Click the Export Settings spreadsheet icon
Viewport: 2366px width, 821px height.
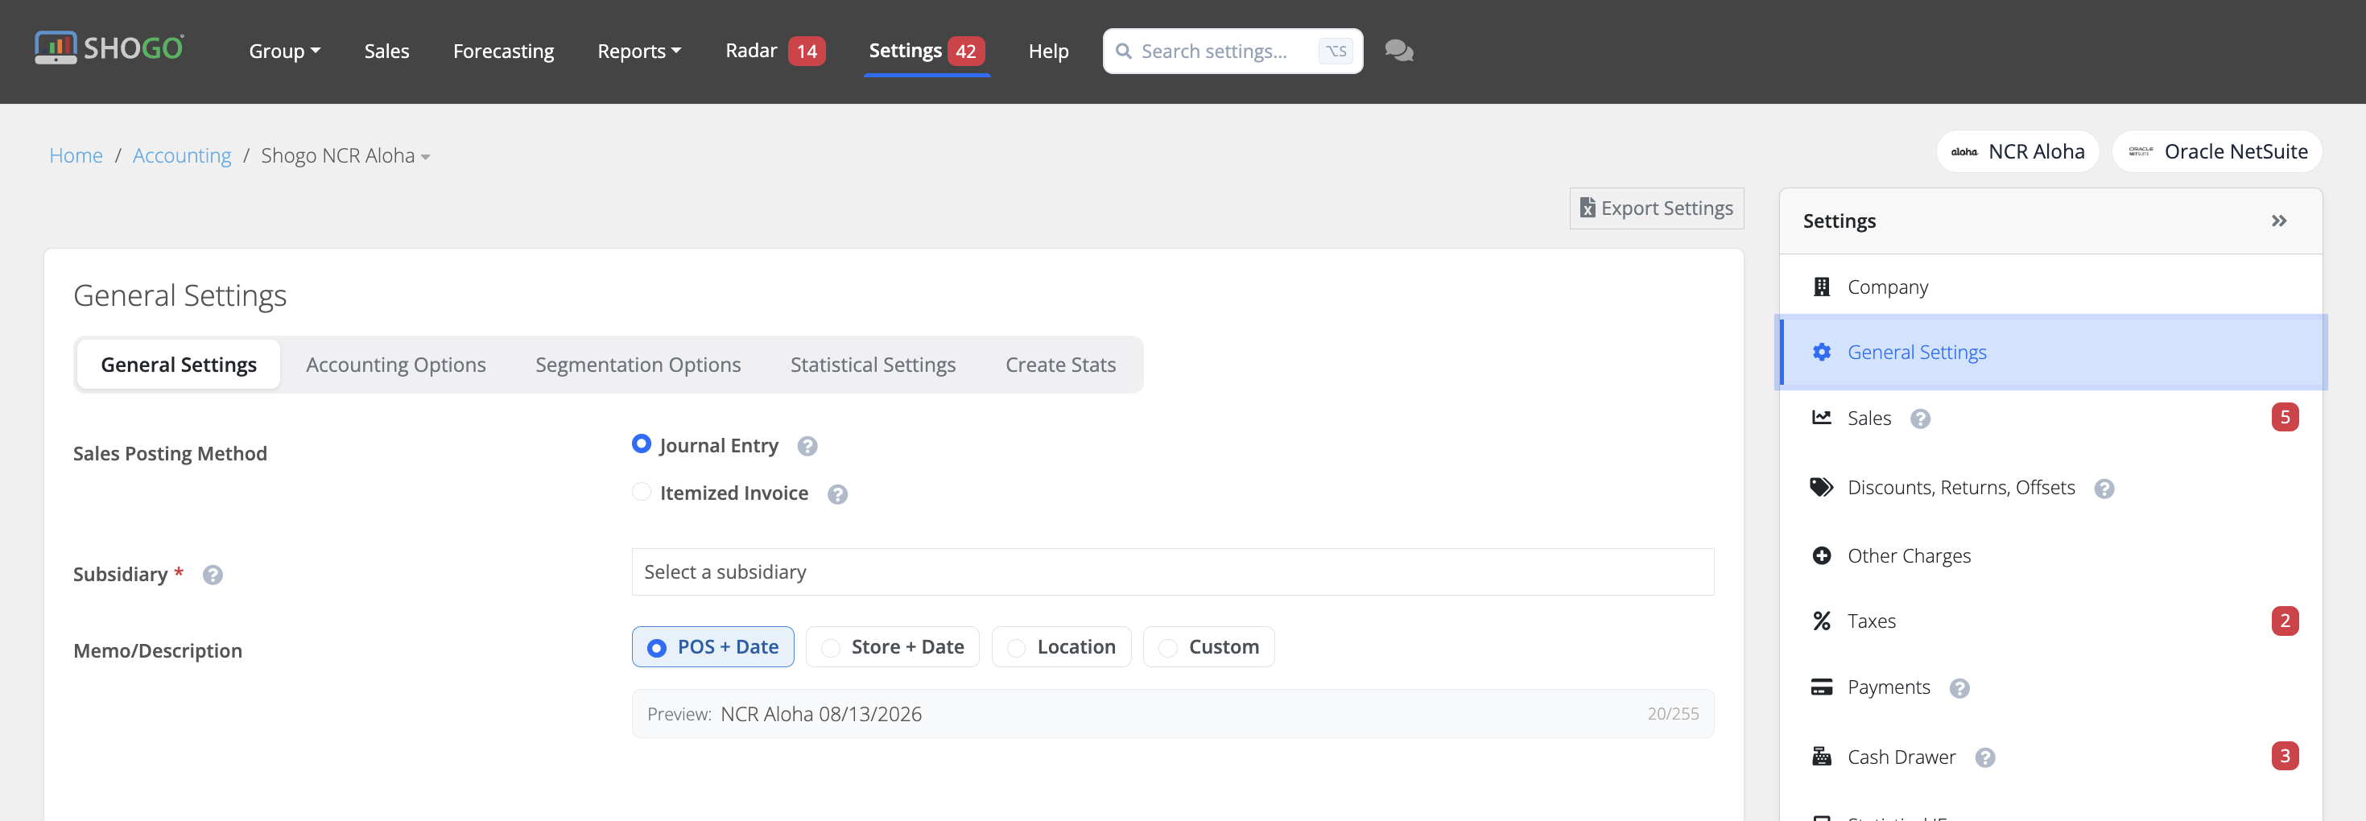[1586, 208]
